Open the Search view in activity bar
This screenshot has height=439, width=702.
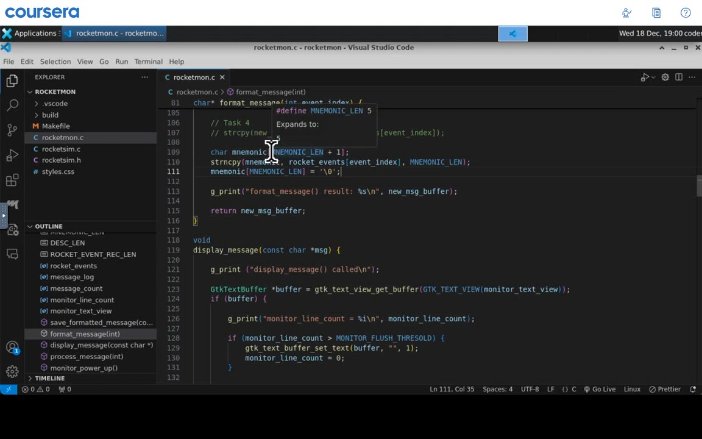[x=12, y=105]
